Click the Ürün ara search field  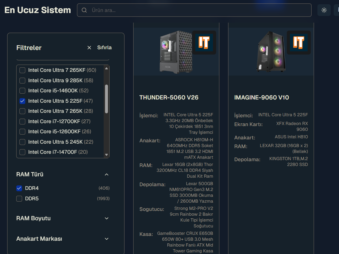pyautogui.click(x=194, y=10)
